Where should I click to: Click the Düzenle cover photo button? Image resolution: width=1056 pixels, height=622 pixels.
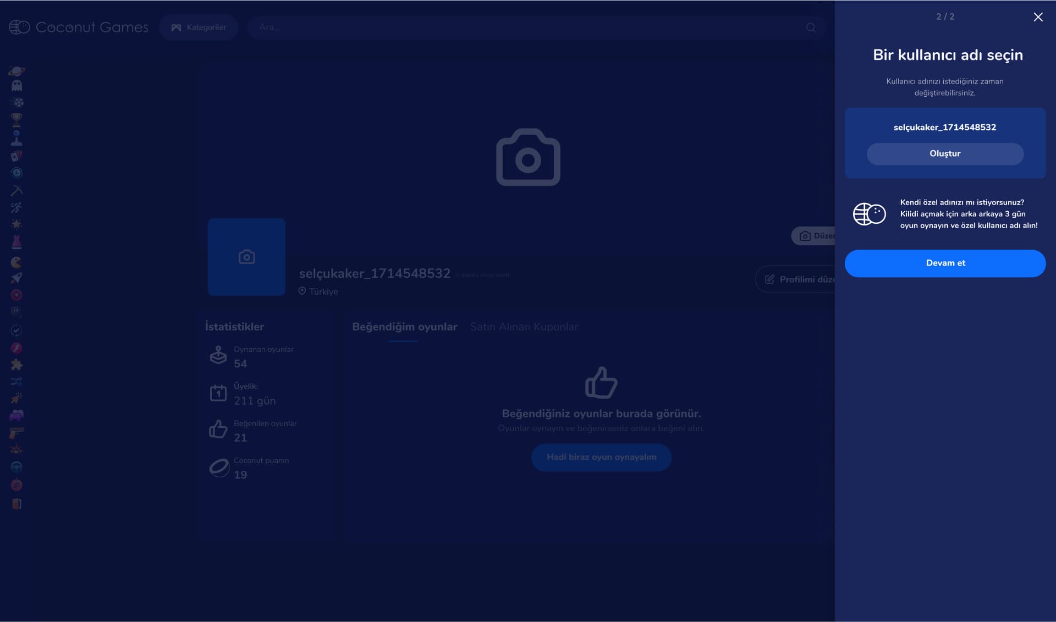813,236
